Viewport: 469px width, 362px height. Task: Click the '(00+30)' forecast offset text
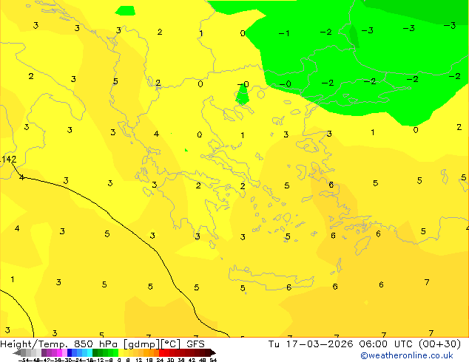point(439,344)
